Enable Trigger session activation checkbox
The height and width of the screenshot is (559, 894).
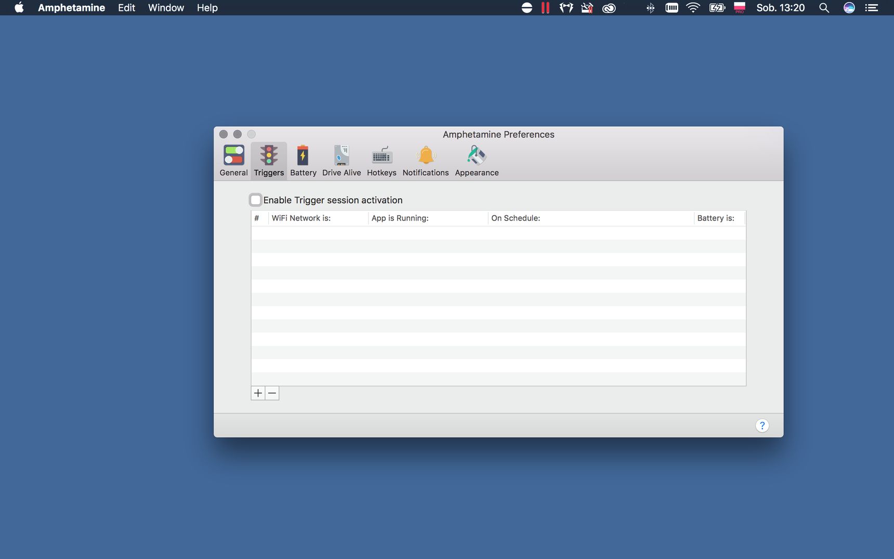[255, 200]
